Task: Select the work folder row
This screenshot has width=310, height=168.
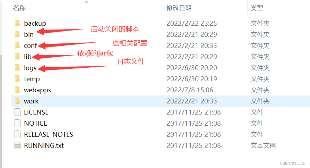Action: coord(161,101)
